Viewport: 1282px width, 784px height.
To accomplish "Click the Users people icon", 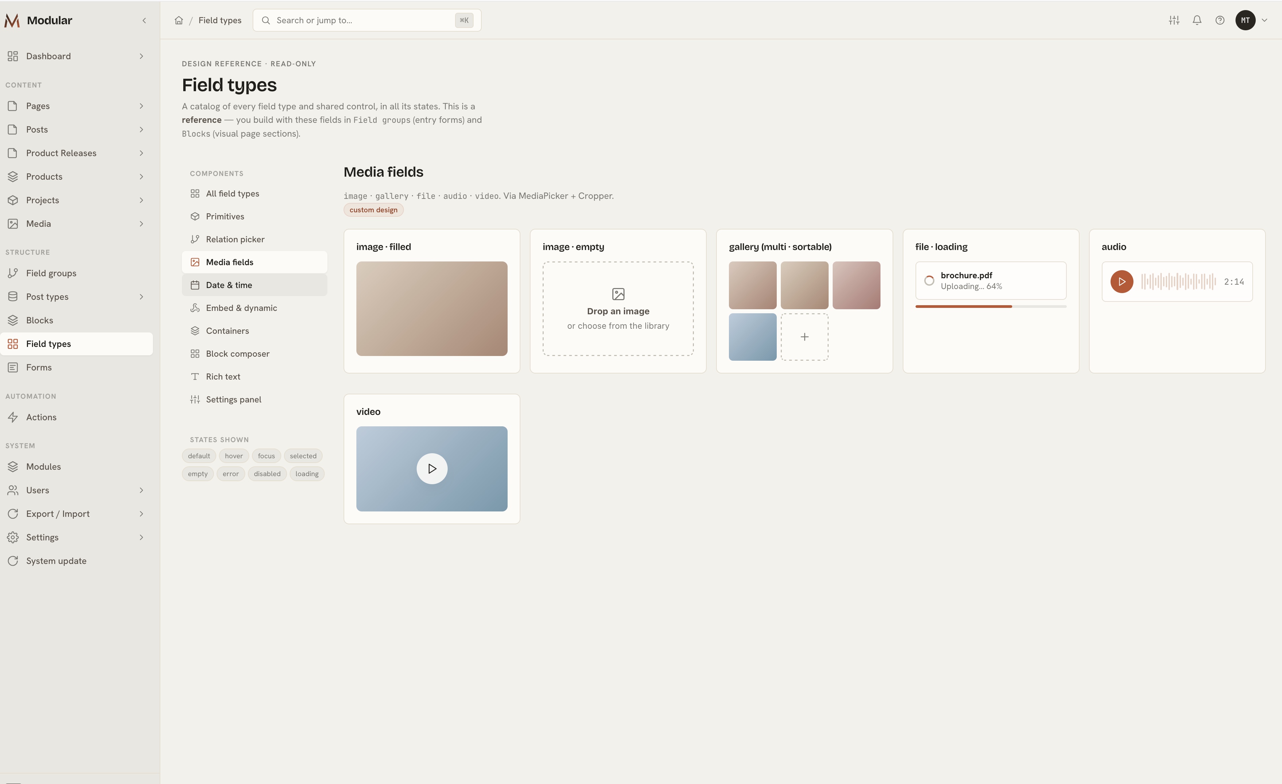I will coord(13,490).
